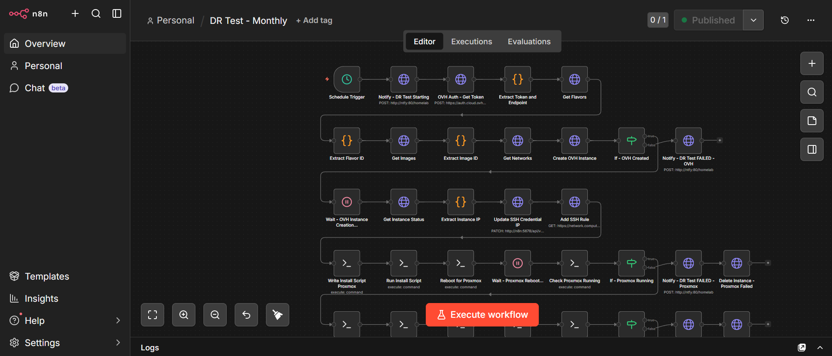832x356 pixels.
Task: Toggle the focus panel icon on canvas
Action: [812, 149]
